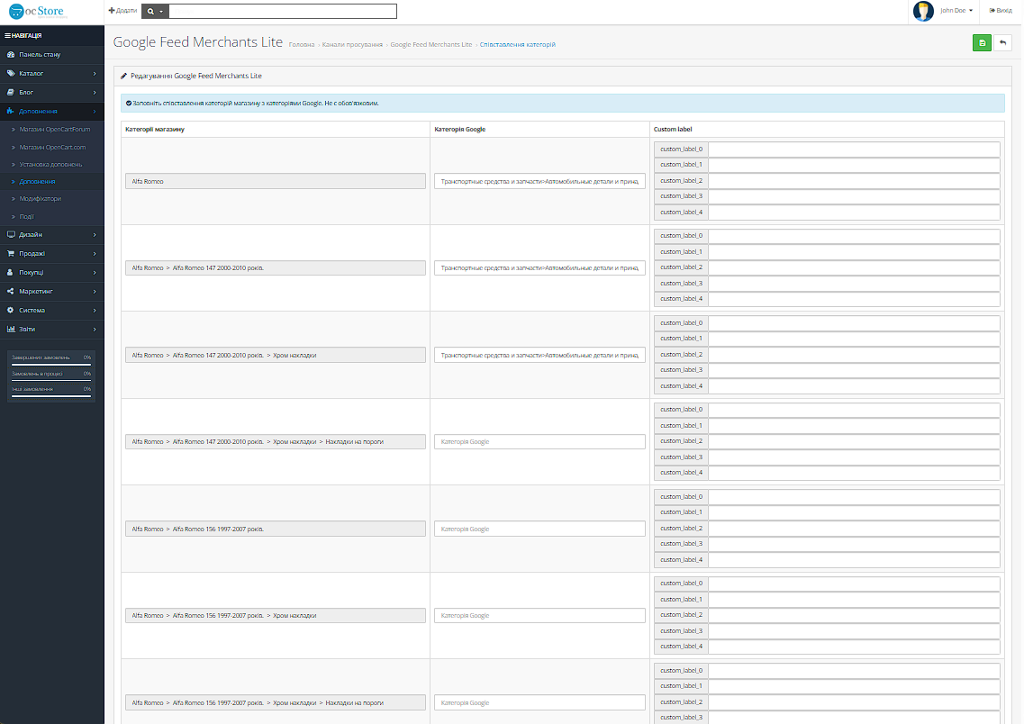Click the Дизайн monitor icon
Image resolution: width=1024 pixels, height=724 pixels.
[x=11, y=235]
